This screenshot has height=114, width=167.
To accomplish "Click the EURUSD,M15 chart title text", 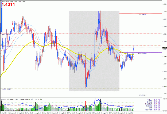I will [5, 1].
